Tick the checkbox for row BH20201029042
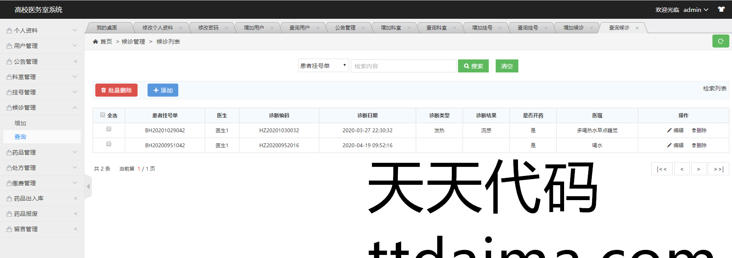 coord(109,129)
